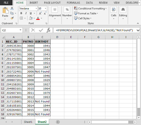Select column A header
The image size is (141, 125).
(x=14, y=37)
